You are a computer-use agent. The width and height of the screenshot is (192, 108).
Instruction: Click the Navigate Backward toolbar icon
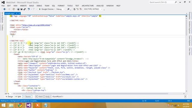pyautogui.click(x=4, y=9)
